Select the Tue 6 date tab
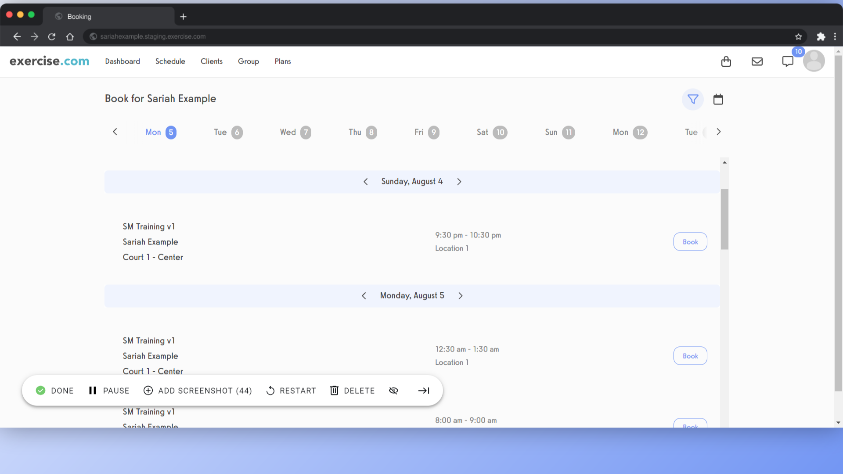Image resolution: width=843 pixels, height=474 pixels. [x=228, y=132]
